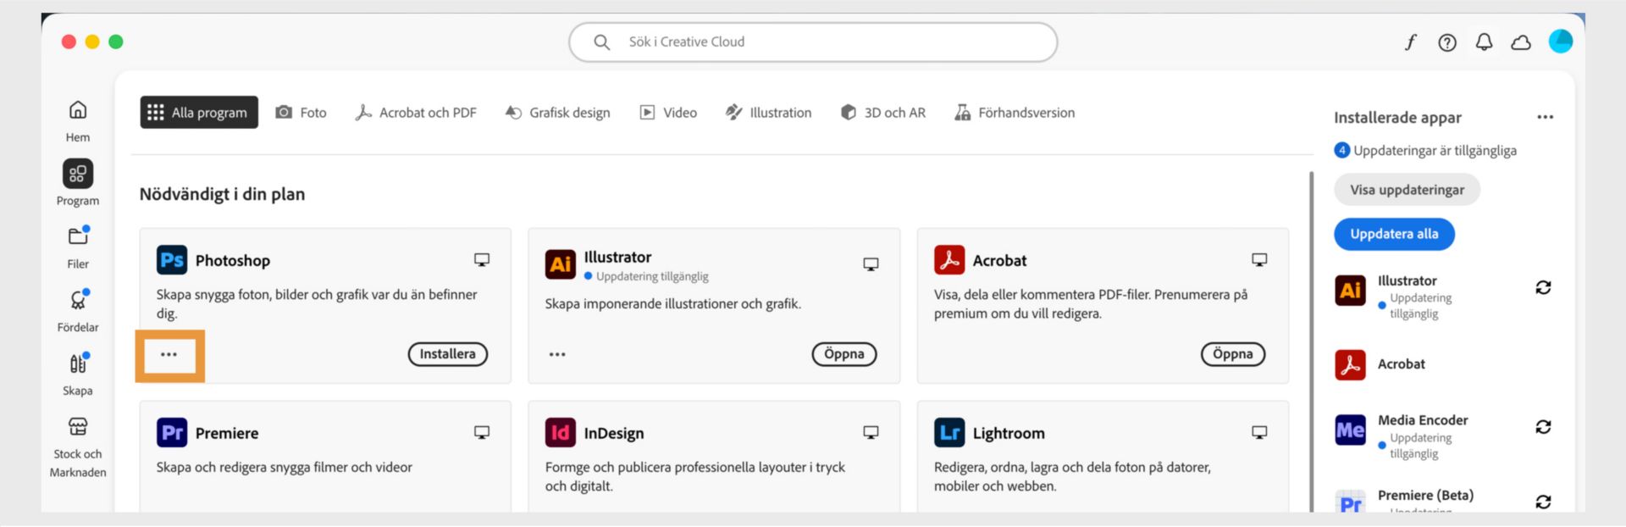Image resolution: width=1626 pixels, height=527 pixels.
Task: Click desktop monitor icon on InDesign card
Action: (x=871, y=433)
